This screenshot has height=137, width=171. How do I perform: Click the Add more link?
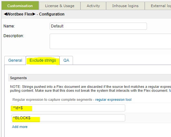(20, 127)
